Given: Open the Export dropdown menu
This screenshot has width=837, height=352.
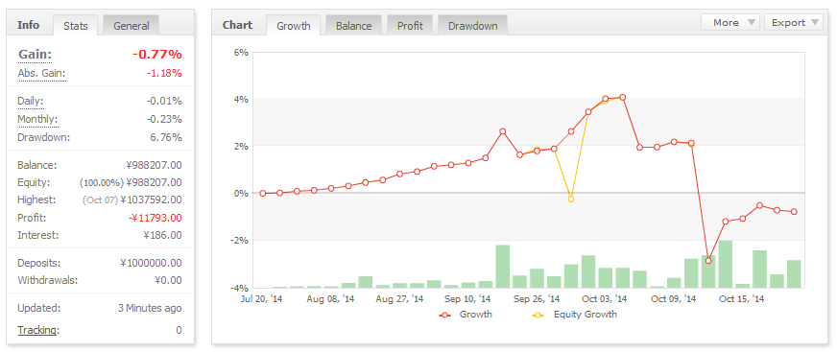Looking at the screenshot, I should (x=794, y=22).
